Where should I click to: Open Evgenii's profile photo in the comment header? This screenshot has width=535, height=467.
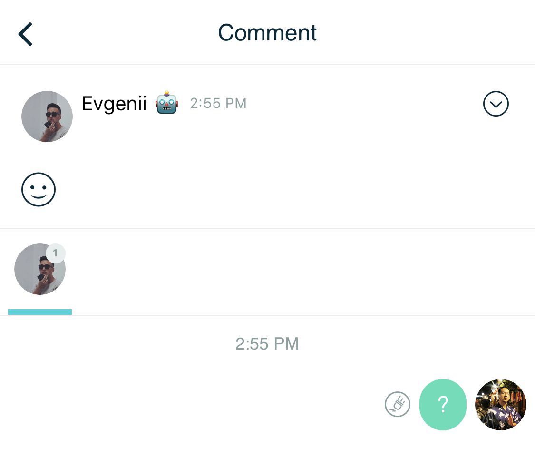pos(47,117)
